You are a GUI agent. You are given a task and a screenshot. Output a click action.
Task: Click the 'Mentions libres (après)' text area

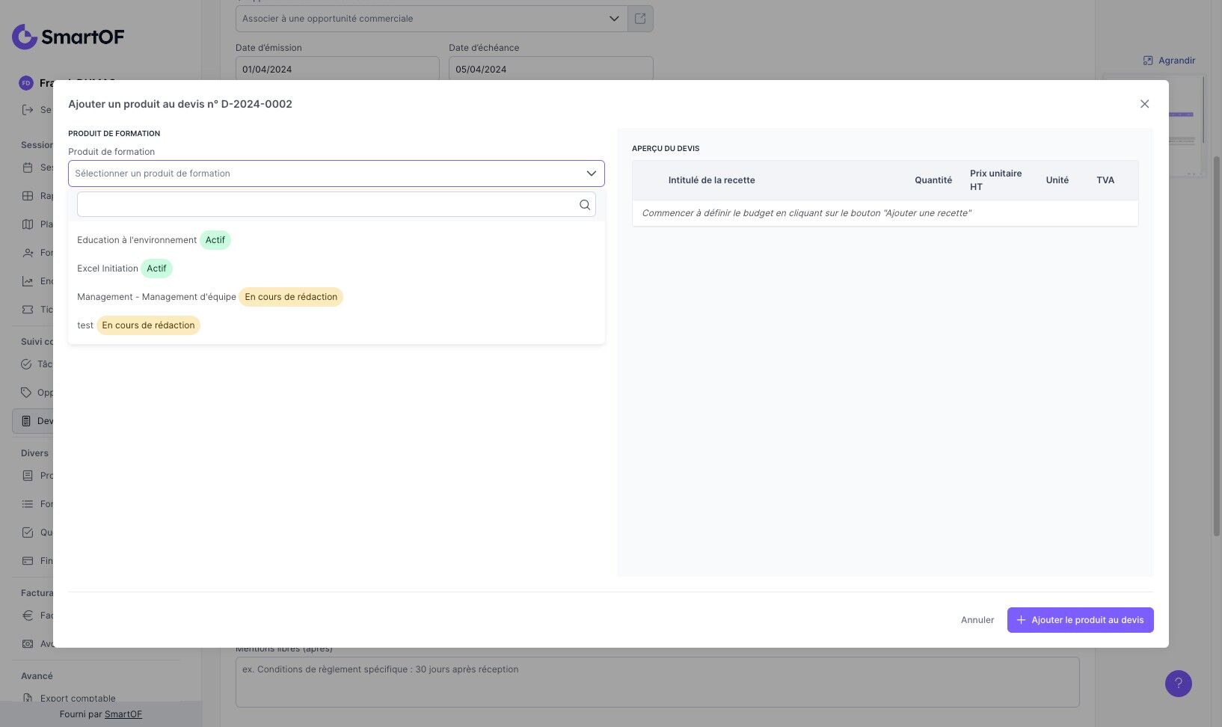click(657, 682)
